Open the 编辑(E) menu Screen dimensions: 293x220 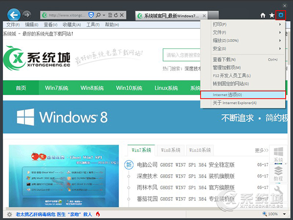(x=32, y=24)
